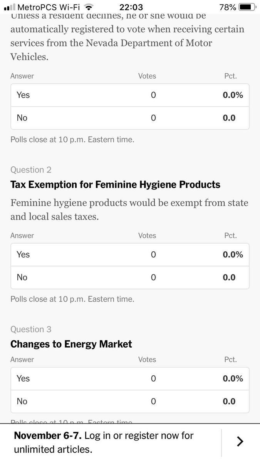This screenshot has width=260, height=462.
Task: Select the No row under Question 2
Action: tap(130, 277)
